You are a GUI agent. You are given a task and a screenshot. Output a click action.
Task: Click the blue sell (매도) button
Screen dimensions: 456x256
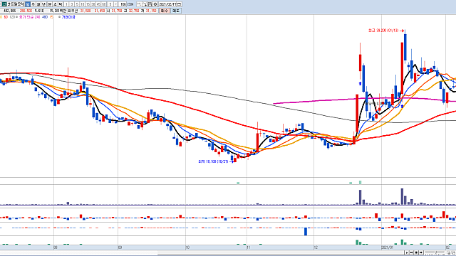[176, 11]
